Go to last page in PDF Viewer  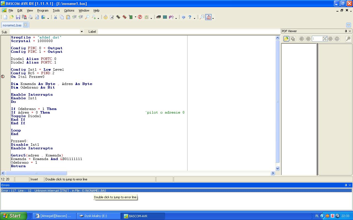[x=337, y=39]
